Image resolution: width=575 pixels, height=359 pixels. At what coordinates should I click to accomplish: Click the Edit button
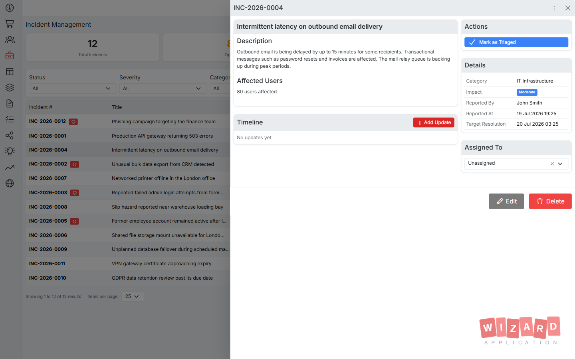(506, 201)
